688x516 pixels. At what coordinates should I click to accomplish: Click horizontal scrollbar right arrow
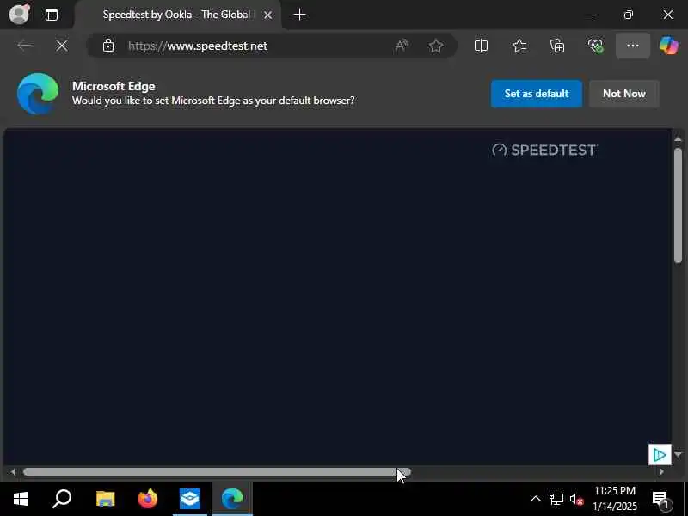tap(661, 471)
